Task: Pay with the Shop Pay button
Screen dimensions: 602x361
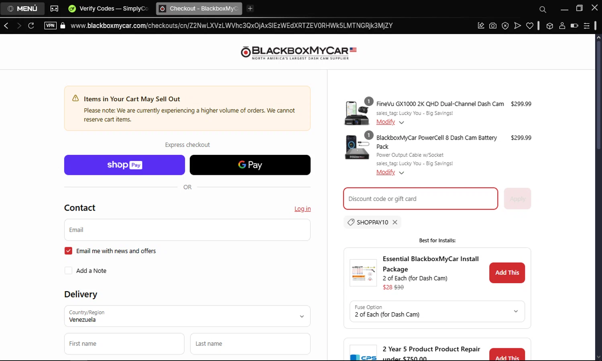Action: click(x=124, y=165)
